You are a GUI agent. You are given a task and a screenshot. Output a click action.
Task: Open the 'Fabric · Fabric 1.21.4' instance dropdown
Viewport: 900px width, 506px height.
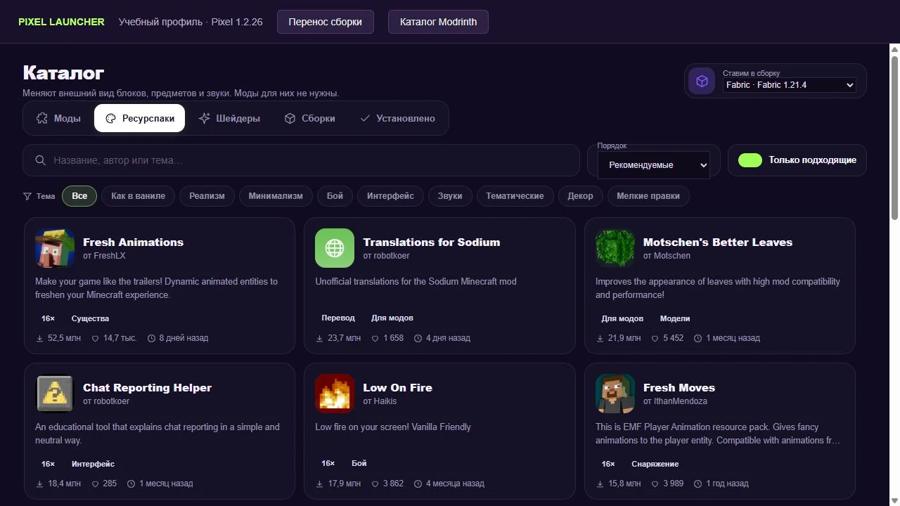pos(790,85)
